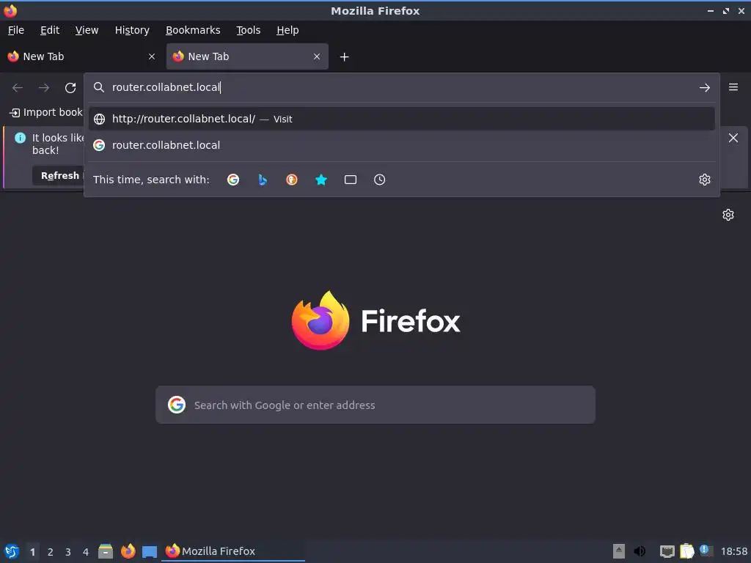This screenshot has width=751, height=563.
Task: Open the Help menu
Action: (287, 30)
